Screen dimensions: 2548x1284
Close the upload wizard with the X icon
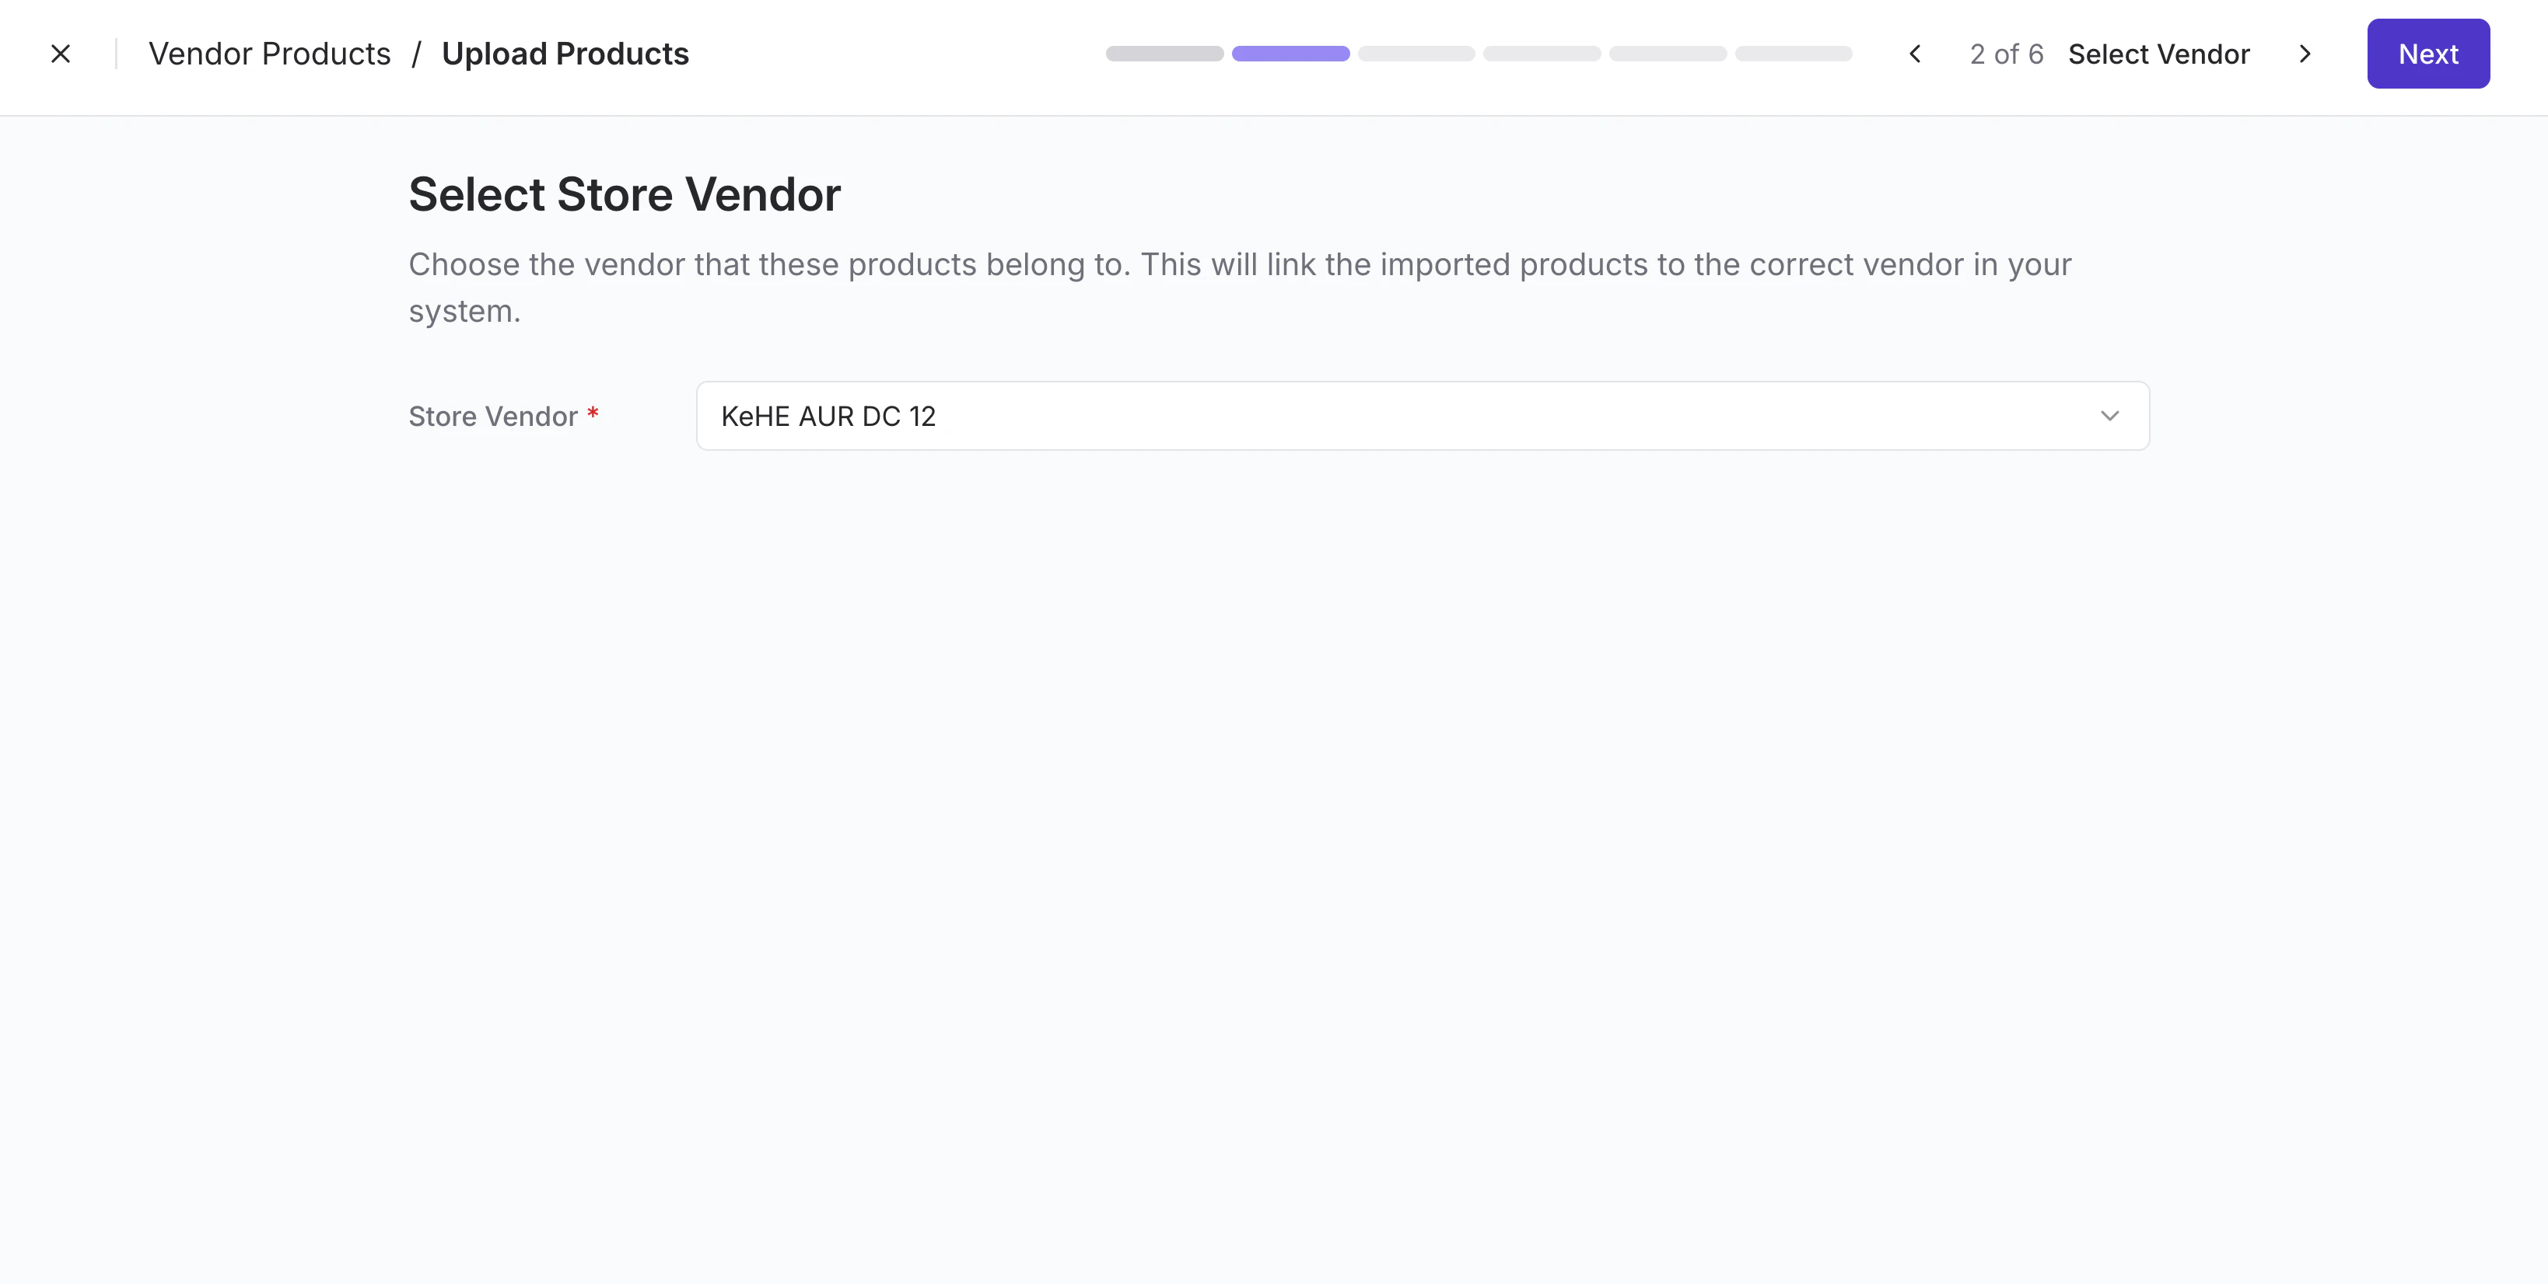click(x=61, y=54)
